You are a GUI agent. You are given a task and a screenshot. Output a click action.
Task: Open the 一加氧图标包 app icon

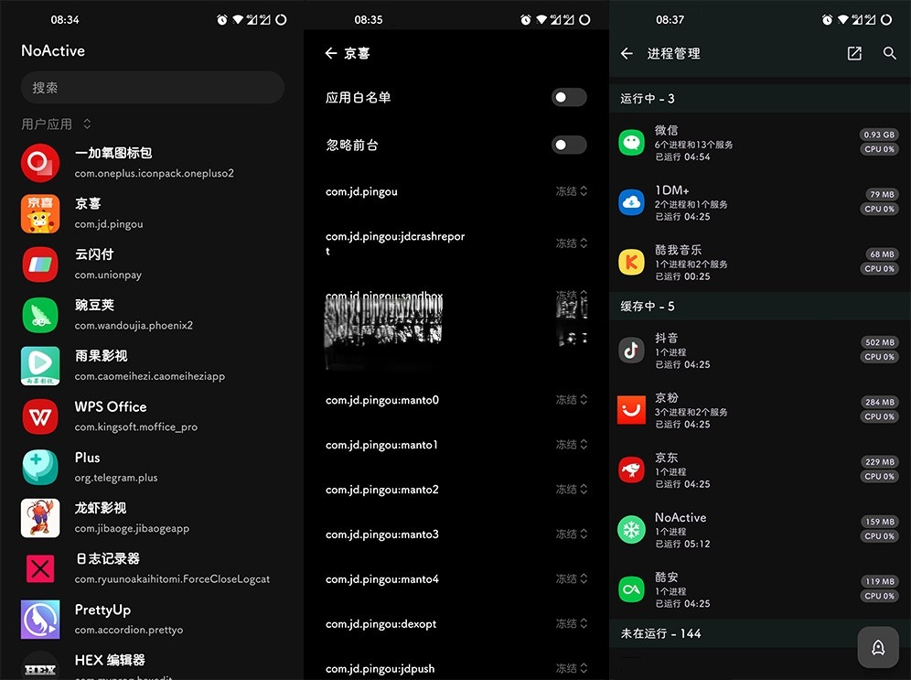pyautogui.click(x=40, y=163)
